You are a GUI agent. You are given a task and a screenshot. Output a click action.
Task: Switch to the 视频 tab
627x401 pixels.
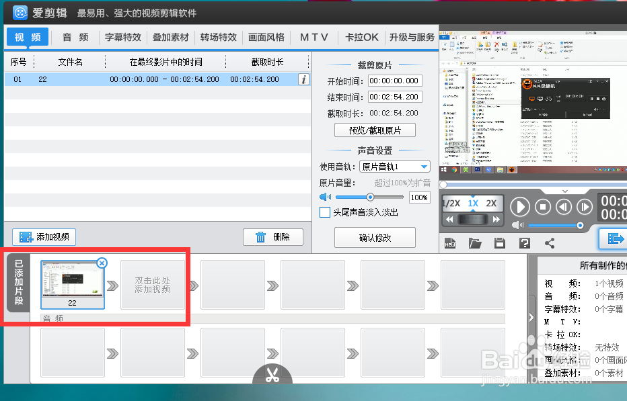27,37
